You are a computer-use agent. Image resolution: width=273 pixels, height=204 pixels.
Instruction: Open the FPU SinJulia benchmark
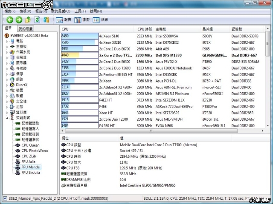28,173
